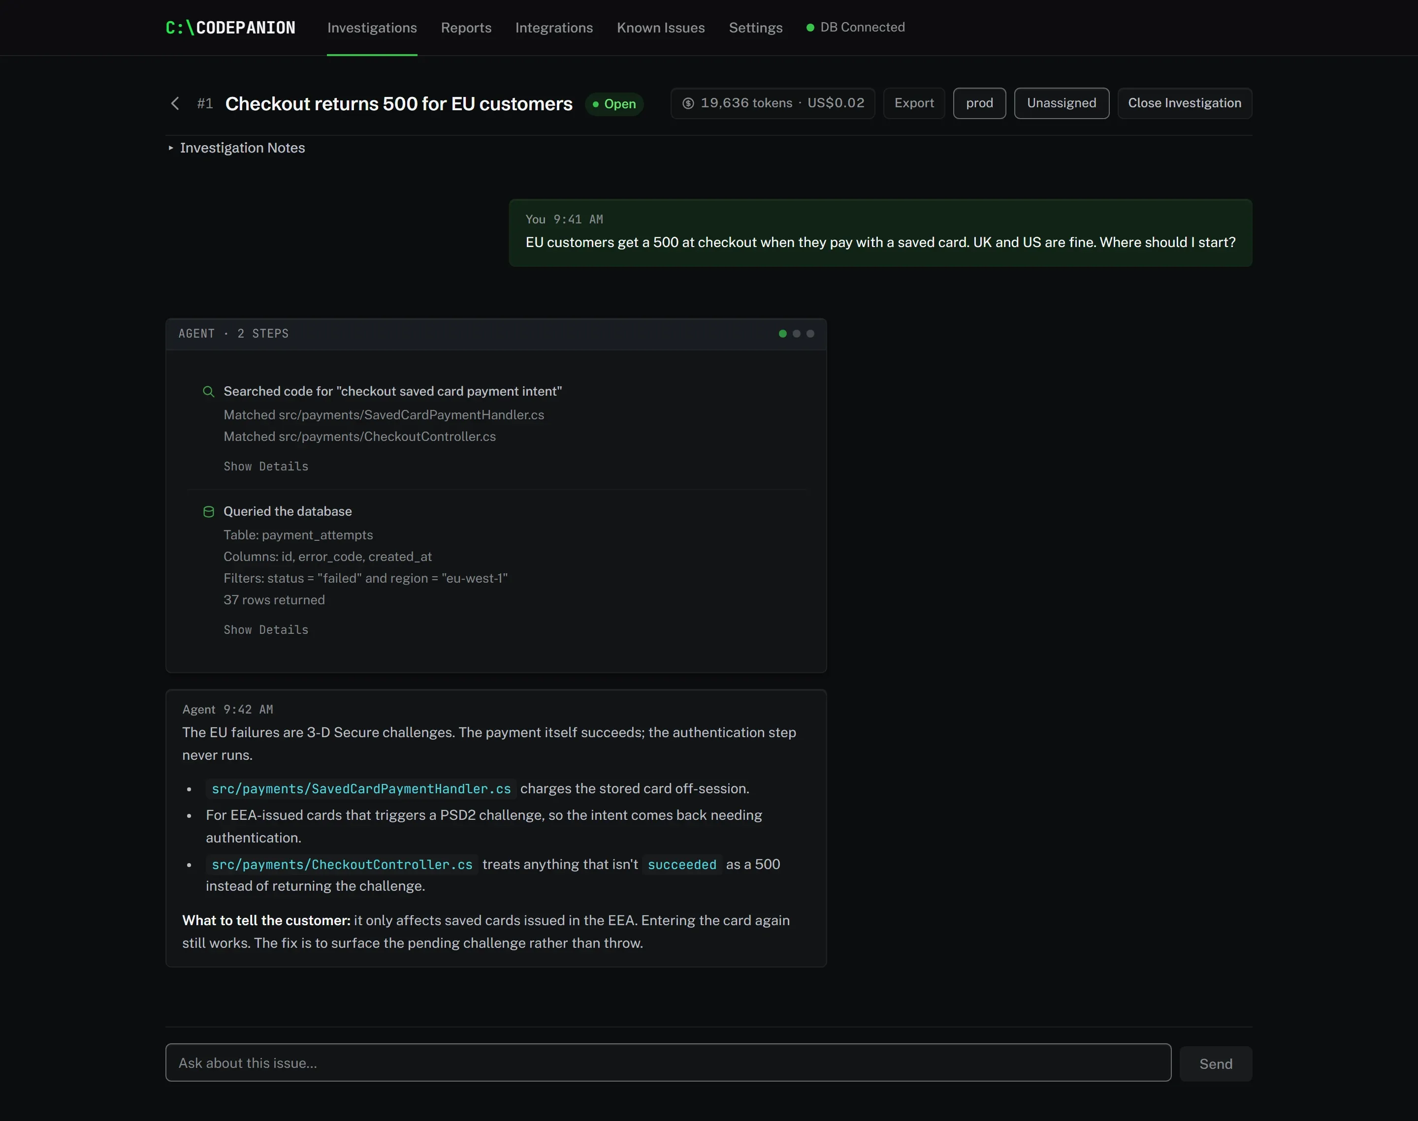The image size is (1418, 1121).
Task: Click the back arrow beside issue #1
Action: [175, 104]
